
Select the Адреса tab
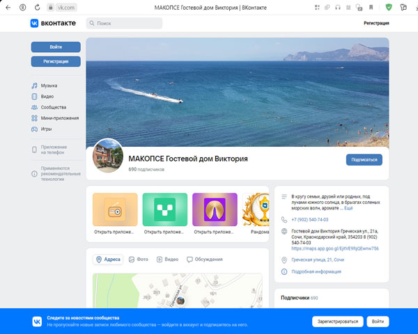coord(108,260)
